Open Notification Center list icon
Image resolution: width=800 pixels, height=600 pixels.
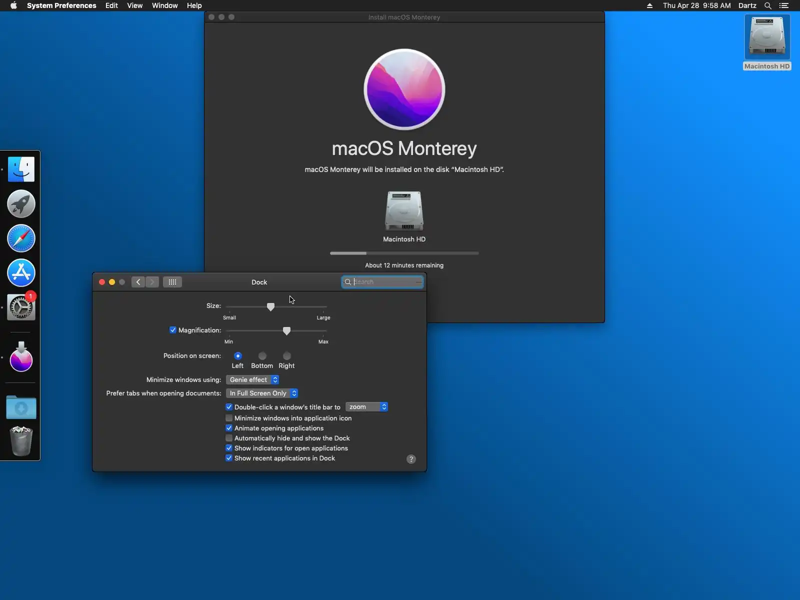point(784,5)
